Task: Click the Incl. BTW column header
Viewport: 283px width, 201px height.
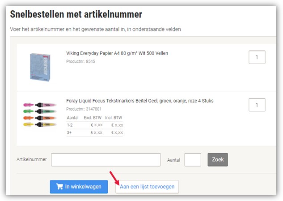Action: (x=114, y=118)
